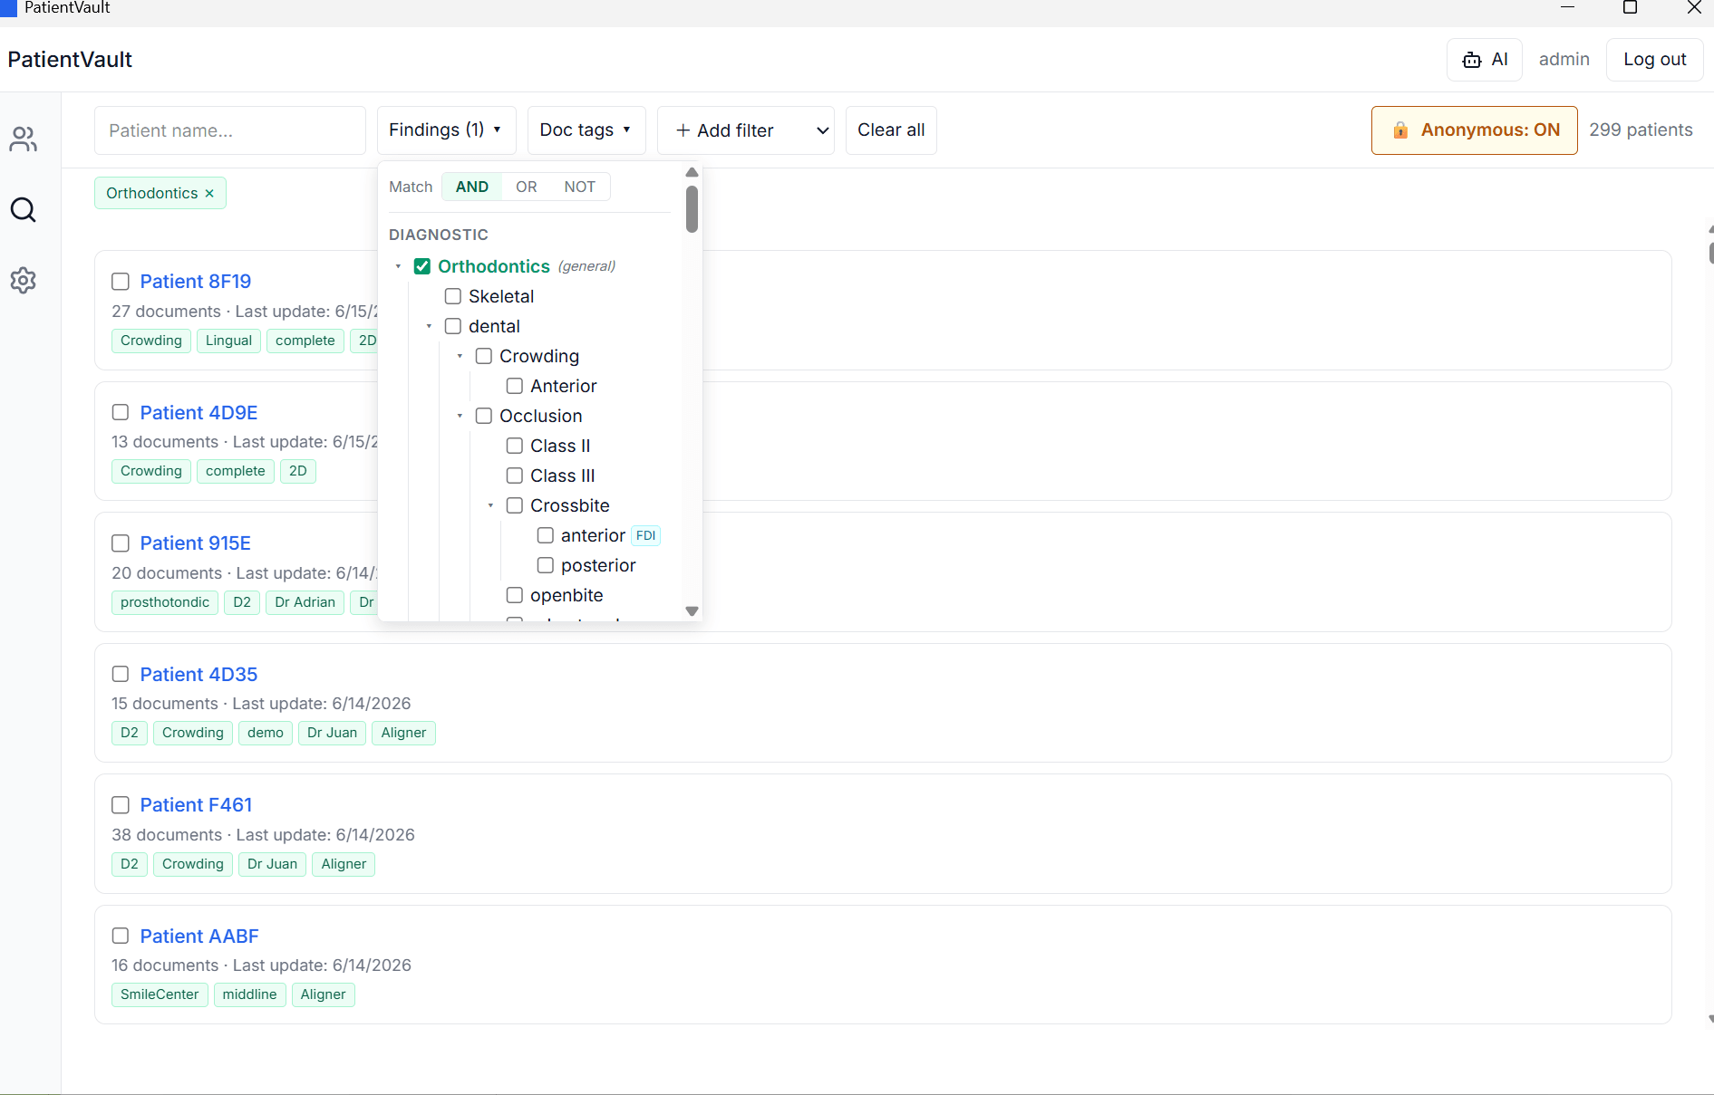
Task: Click the demo tag on Patient 4D35
Action: point(266,733)
